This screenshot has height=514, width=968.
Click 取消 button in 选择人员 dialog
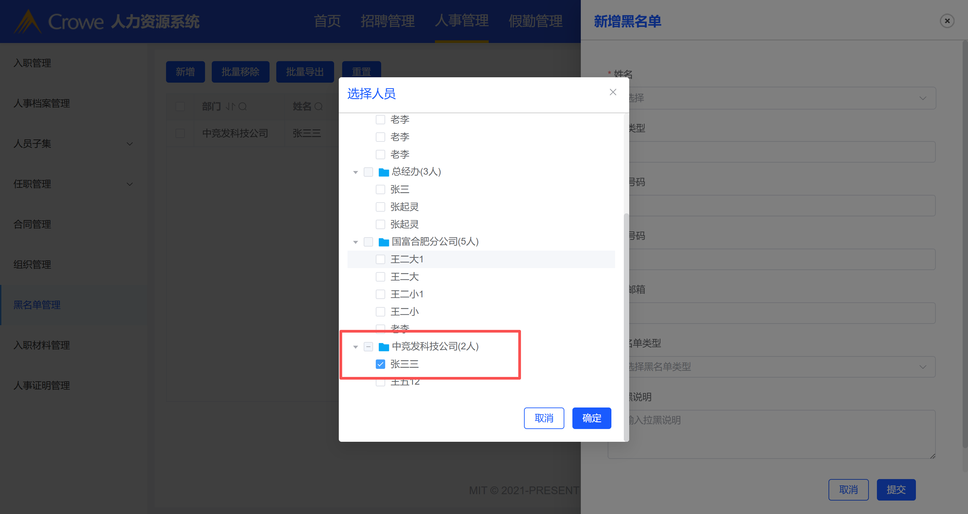(544, 418)
